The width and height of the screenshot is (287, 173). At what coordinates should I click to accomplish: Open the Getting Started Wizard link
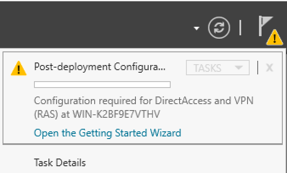coord(107,133)
